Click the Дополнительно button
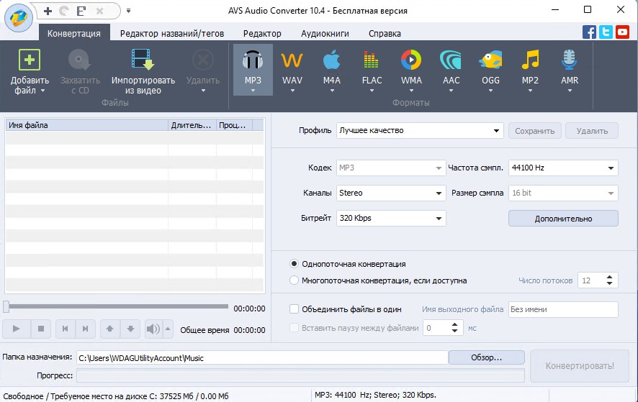 [x=563, y=219]
